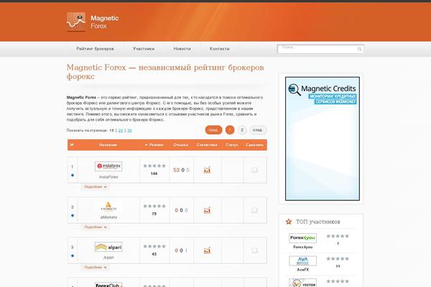Click the Forex4you logo in top participants
Screen dimensions: 431x287
tap(302, 237)
